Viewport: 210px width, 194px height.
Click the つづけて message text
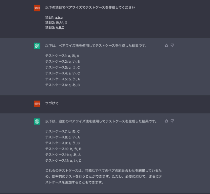[x=52, y=103]
